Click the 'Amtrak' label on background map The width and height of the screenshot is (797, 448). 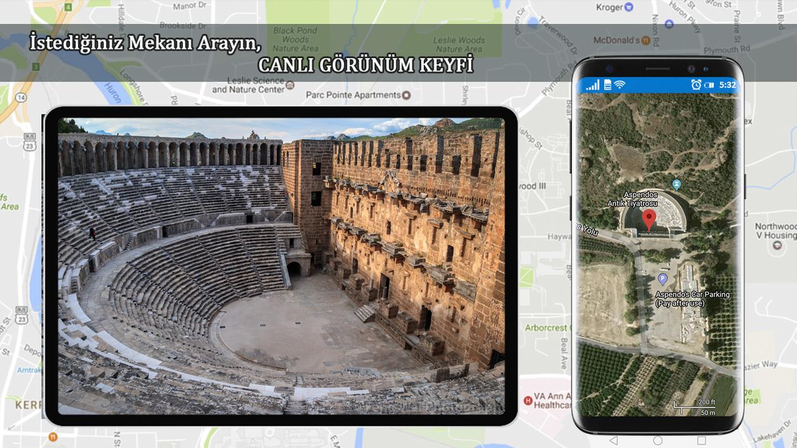(29, 370)
